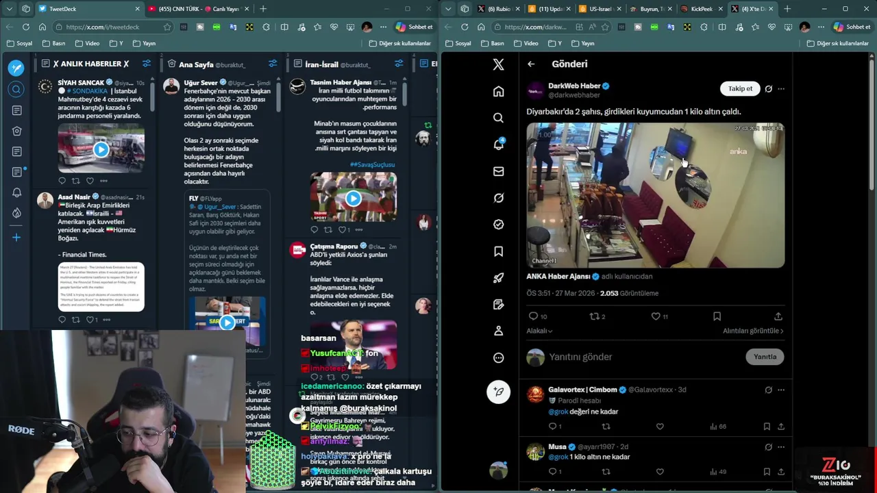Image resolution: width=877 pixels, height=493 pixels.
Task: Click the @grok mention in Galavortex's comment
Action: pyautogui.click(x=558, y=412)
